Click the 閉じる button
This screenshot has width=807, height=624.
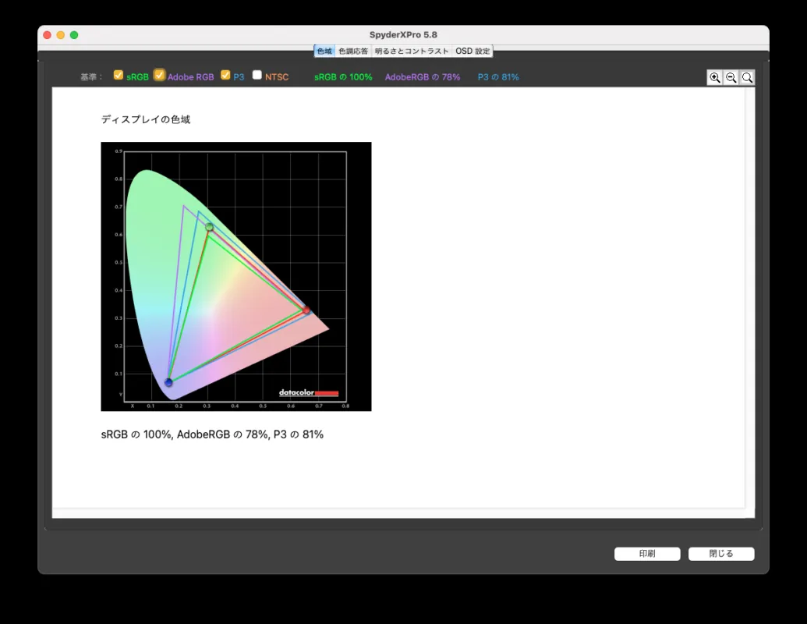click(x=720, y=554)
